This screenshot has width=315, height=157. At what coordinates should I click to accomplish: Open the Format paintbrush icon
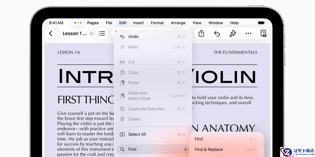(x=233, y=33)
